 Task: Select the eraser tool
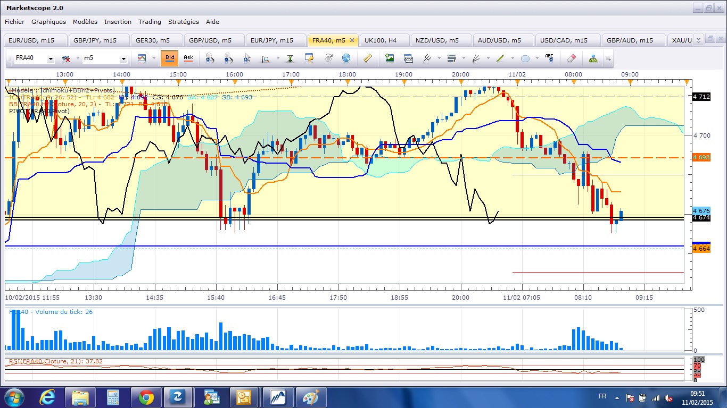[x=572, y=58]
